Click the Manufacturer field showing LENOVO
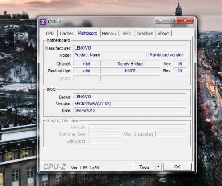Screen dimensions: 222x186 (x=130, y=48)
